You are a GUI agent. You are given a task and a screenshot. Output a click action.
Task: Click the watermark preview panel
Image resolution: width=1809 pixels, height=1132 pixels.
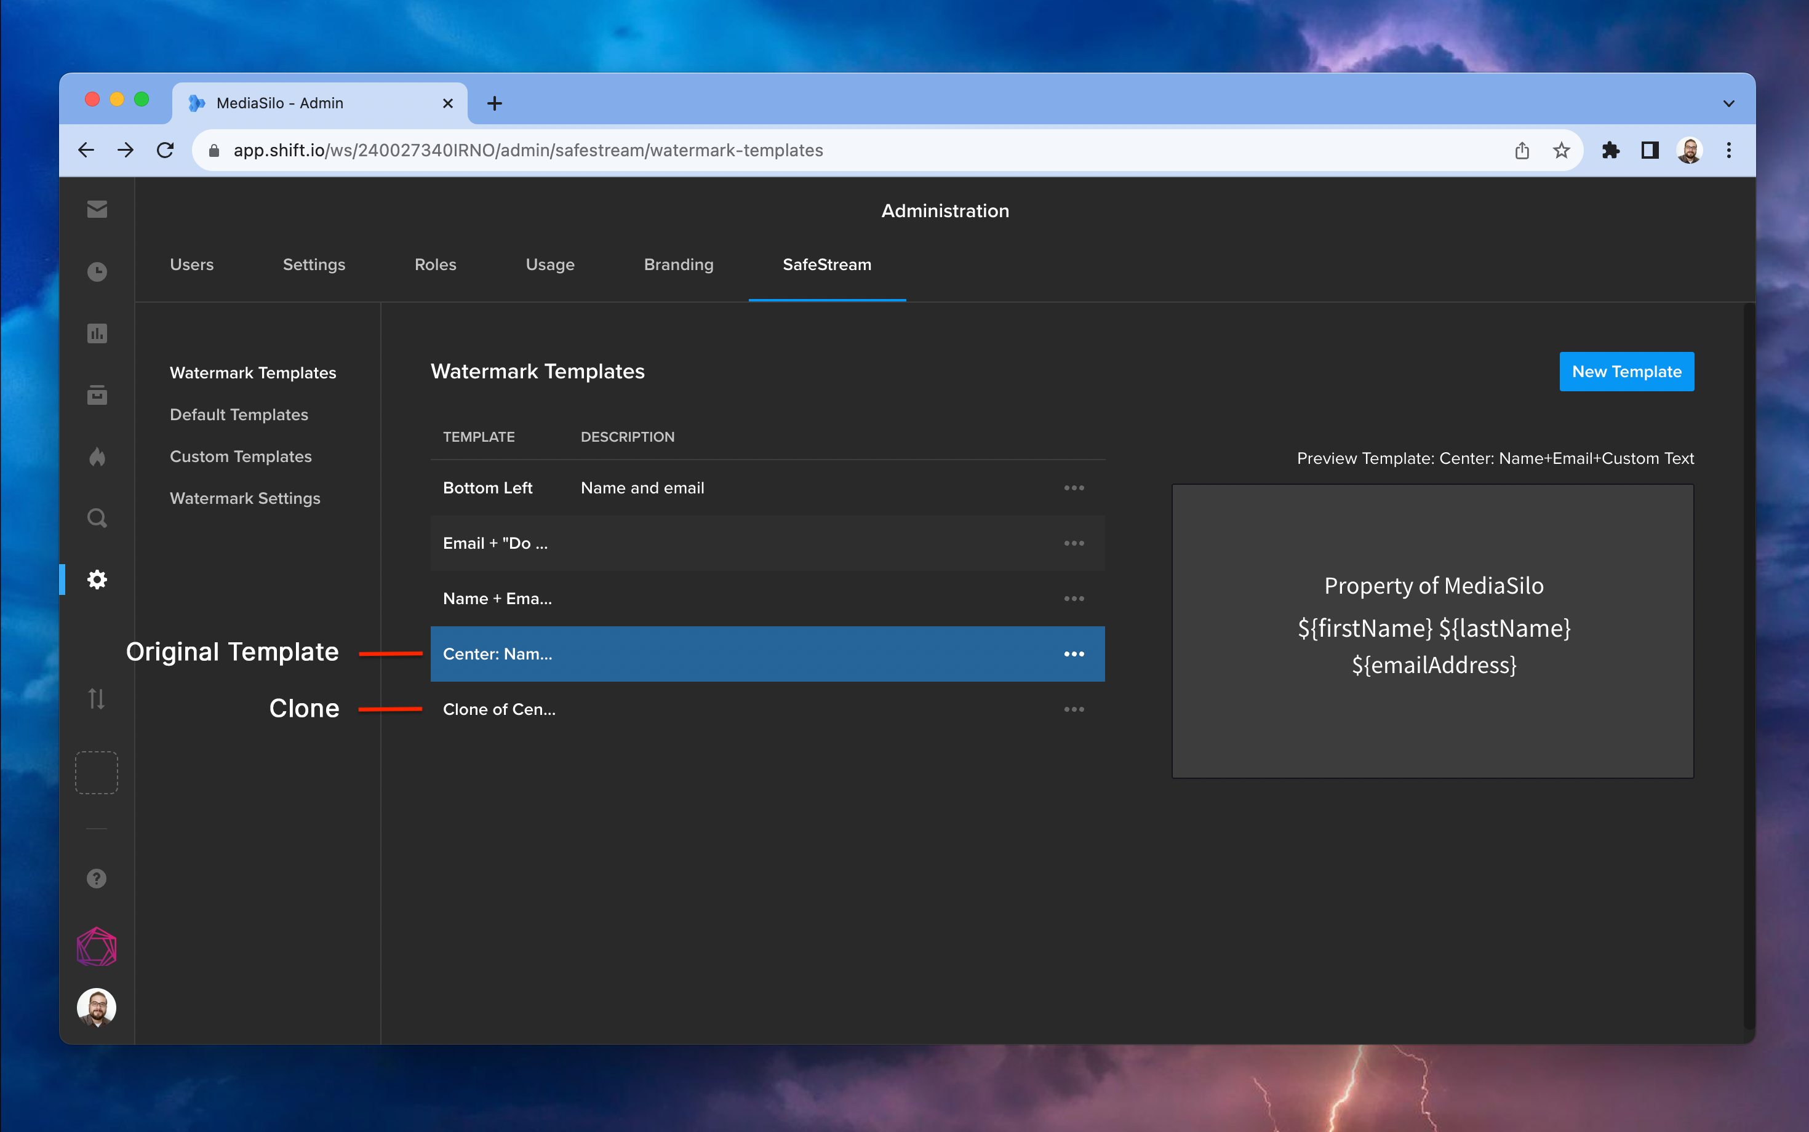tap(1432, 631)
